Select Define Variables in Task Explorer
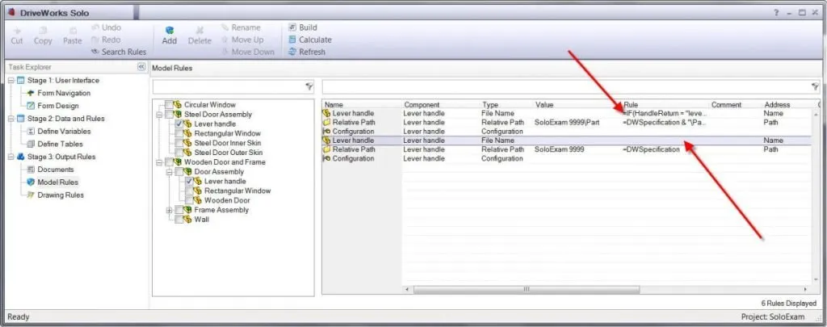This screenshot has width=827, height=327. tap(64, 131)
